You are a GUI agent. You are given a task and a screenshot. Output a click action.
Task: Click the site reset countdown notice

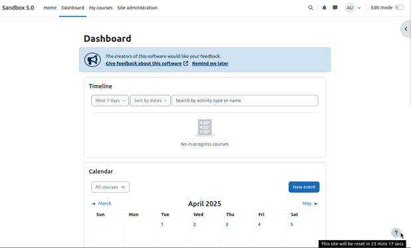pyautogui.click(x=362, y=244)
